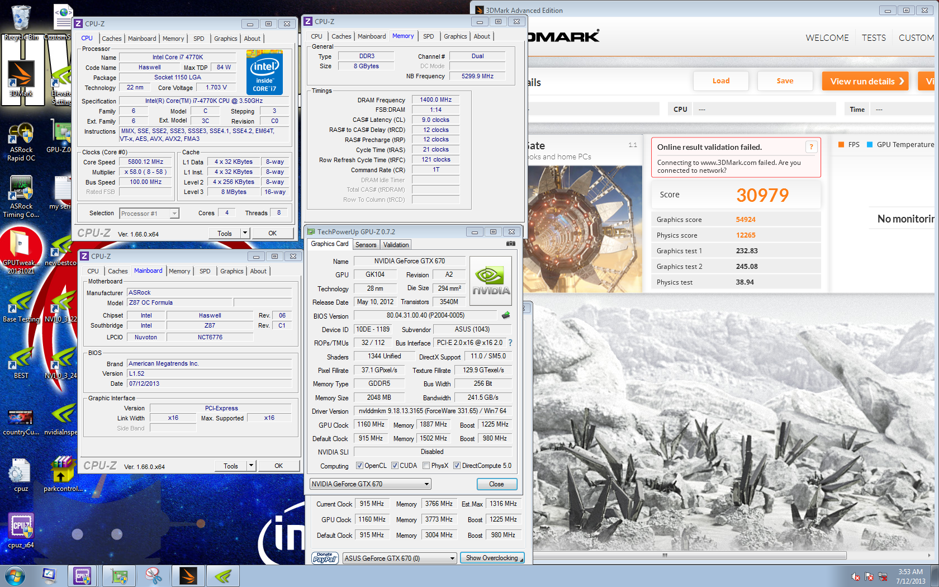
Task: Open the TESTS menu in 3DMark
Action: click(x=874, y=37)
